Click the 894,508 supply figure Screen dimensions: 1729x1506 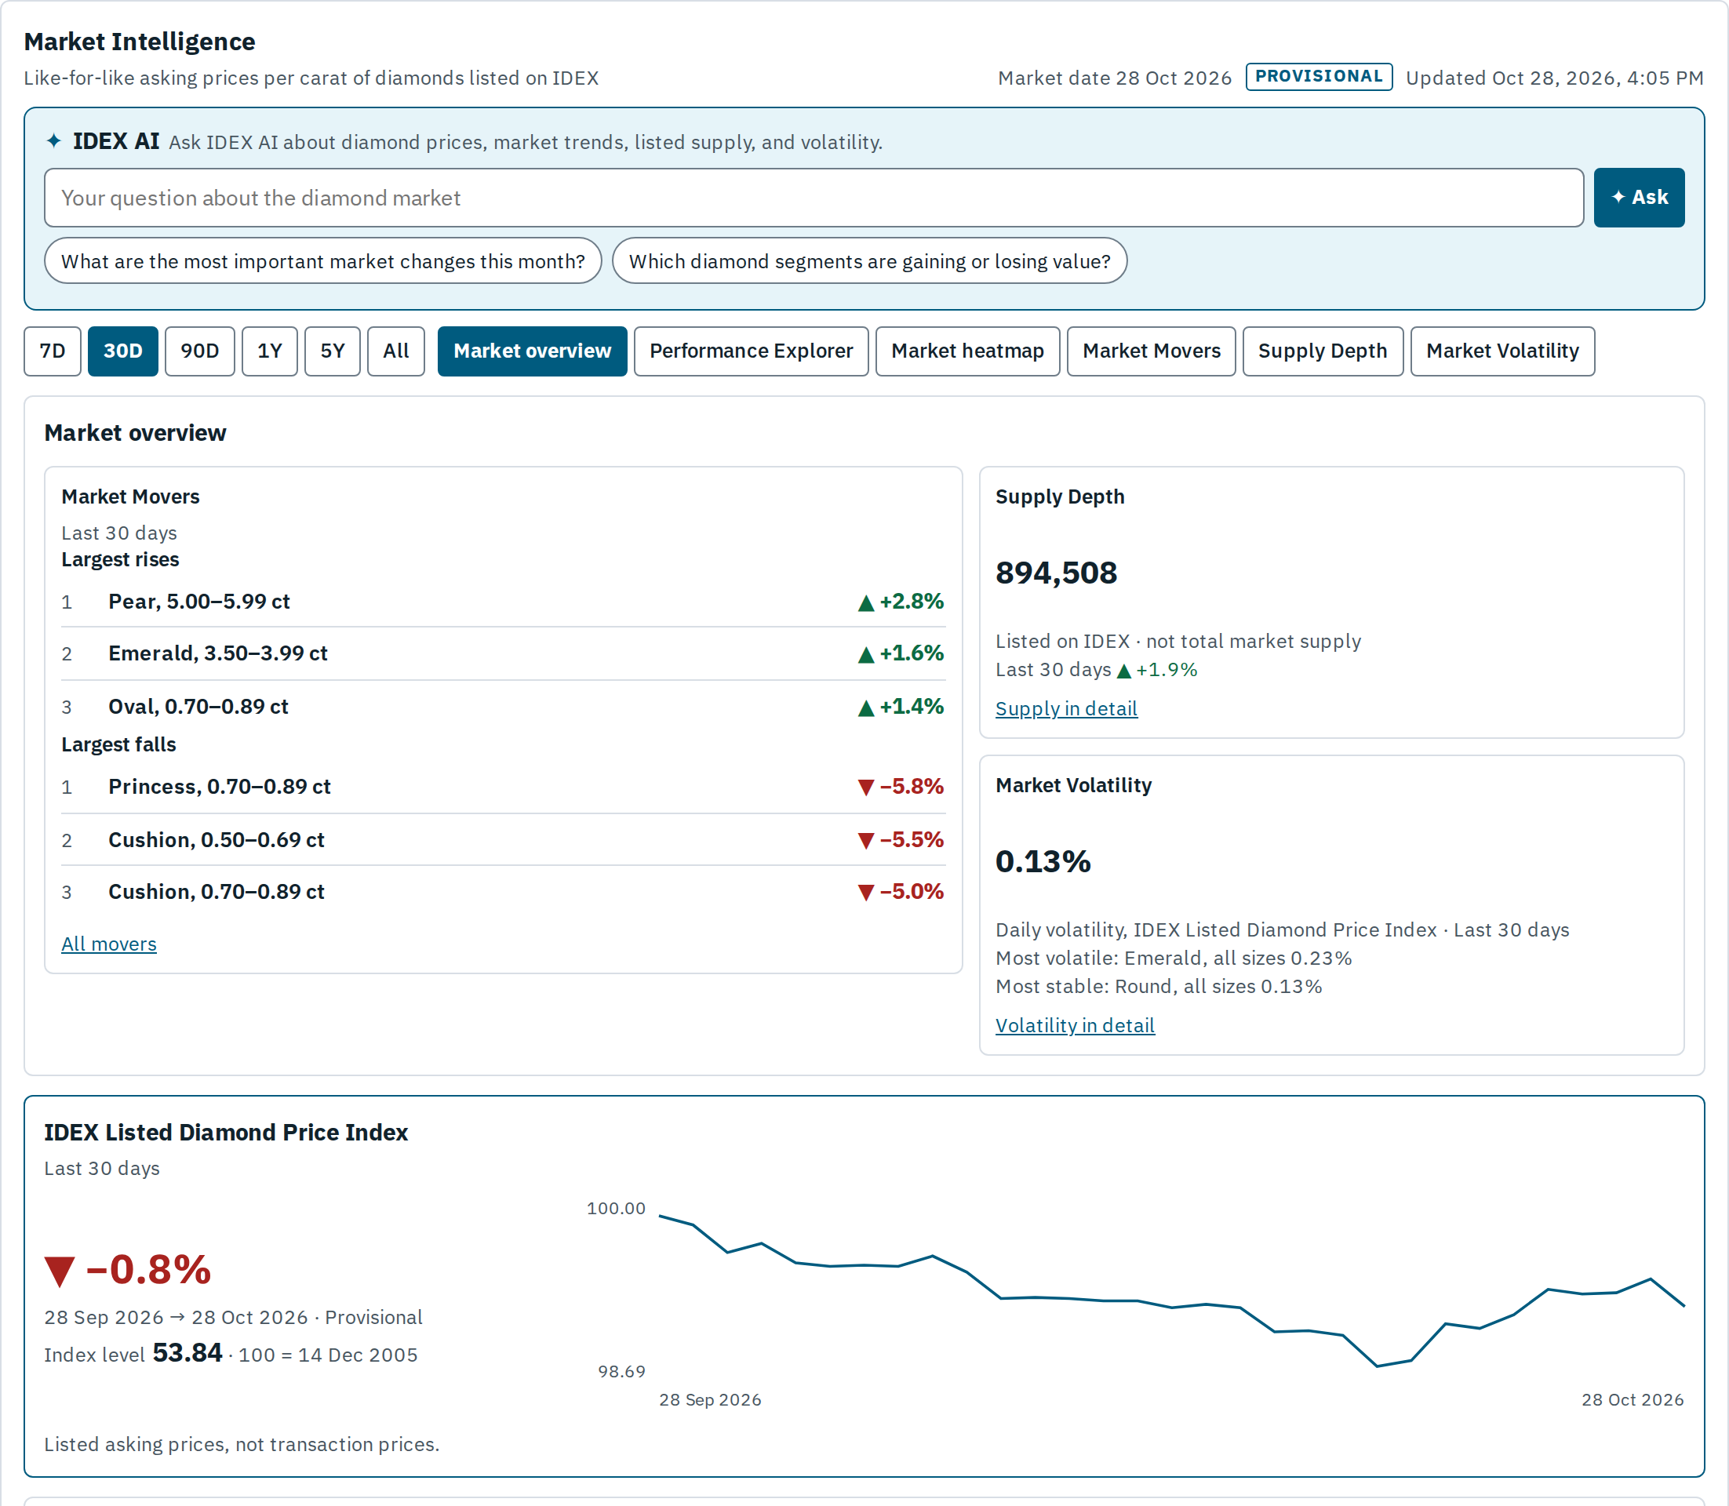1056,573
